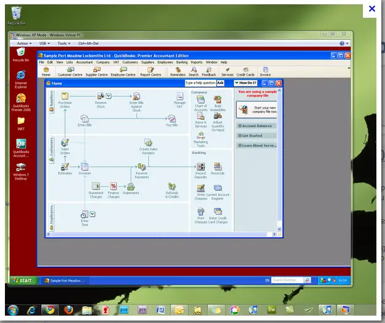Click the Receive Stock icon
Screen dimensions: 385x323
pos(101,96)
